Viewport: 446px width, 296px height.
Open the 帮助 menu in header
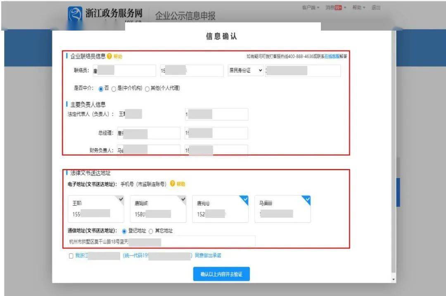359,8
